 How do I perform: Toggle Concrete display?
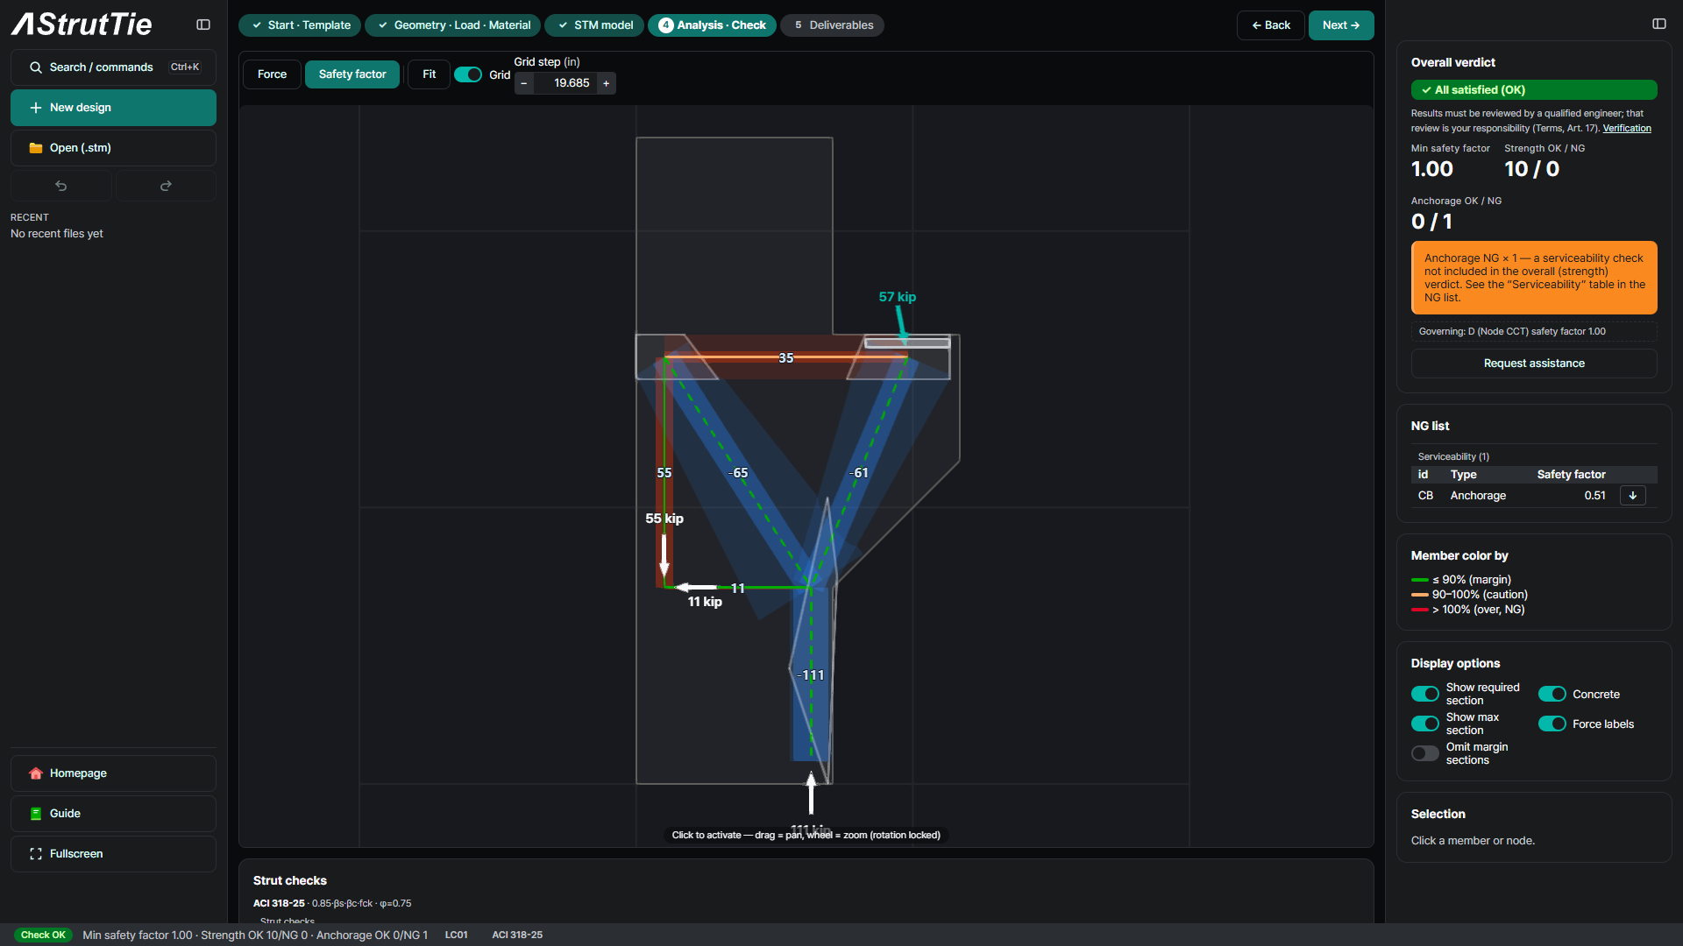click(1552, 694)
